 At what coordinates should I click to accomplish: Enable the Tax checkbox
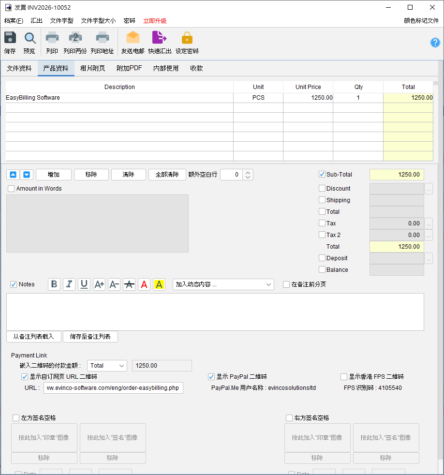pyautogui.click(x=322, y=223)
